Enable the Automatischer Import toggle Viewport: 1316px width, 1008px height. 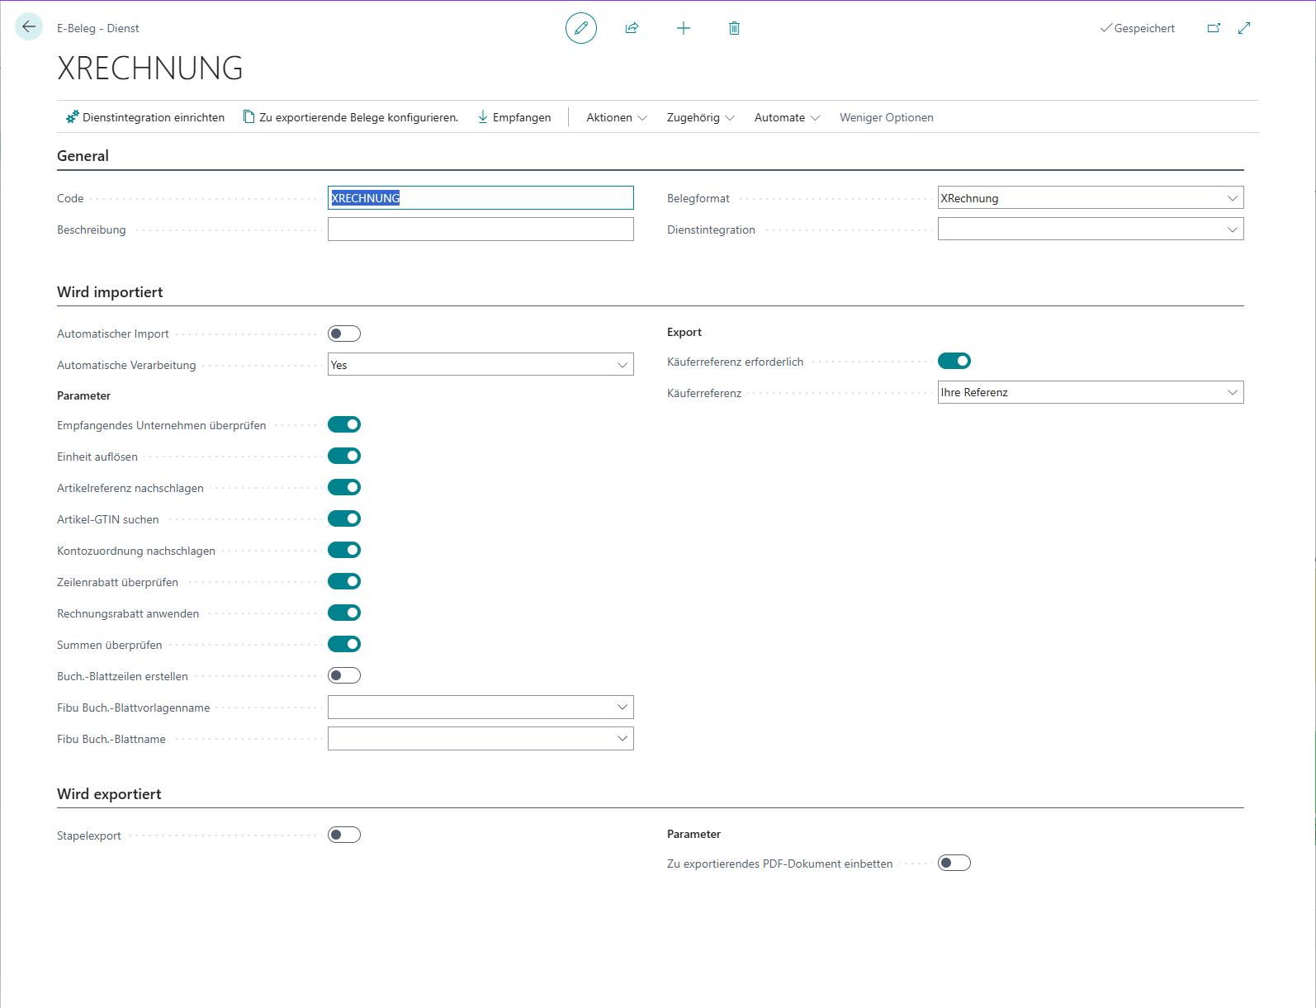click(344, 334)
